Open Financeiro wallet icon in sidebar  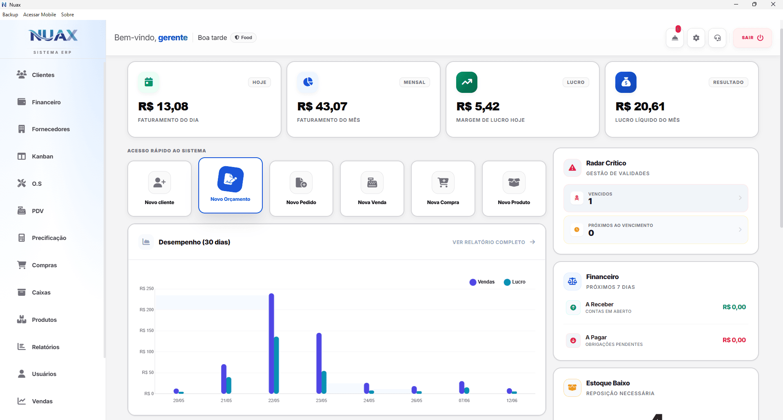(x=22, y=102)
